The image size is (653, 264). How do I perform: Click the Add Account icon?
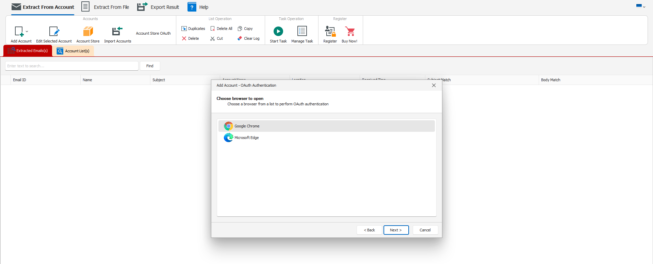point(19,32)
